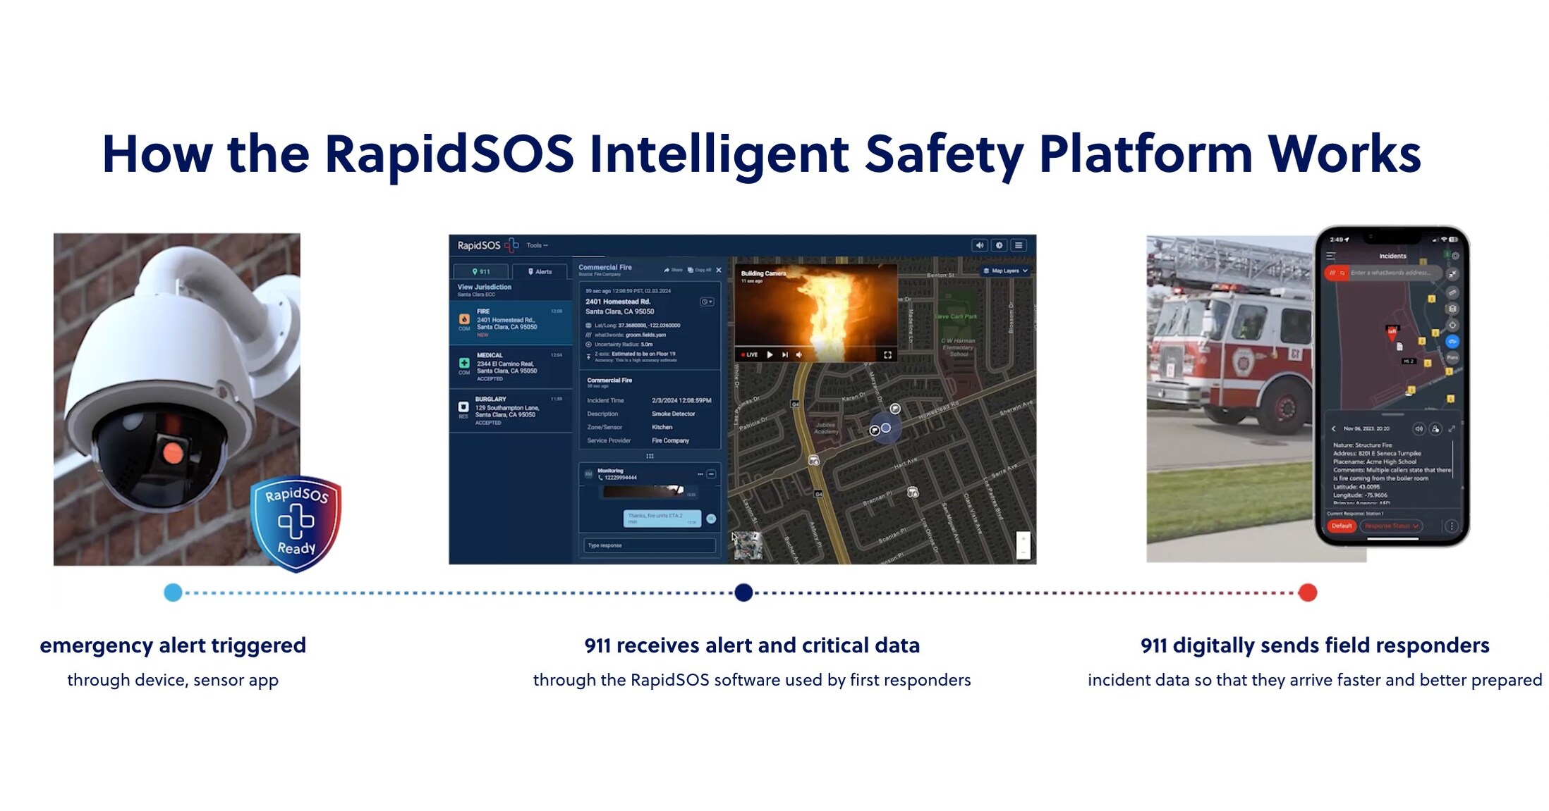
Task: Open phone more options menu
Action: point(1451,526)
